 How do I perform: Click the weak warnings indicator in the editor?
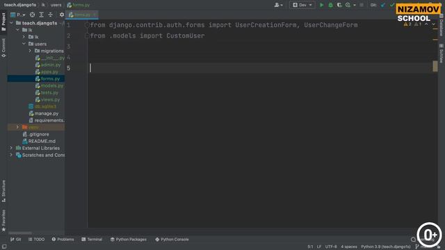click(417, 24)
